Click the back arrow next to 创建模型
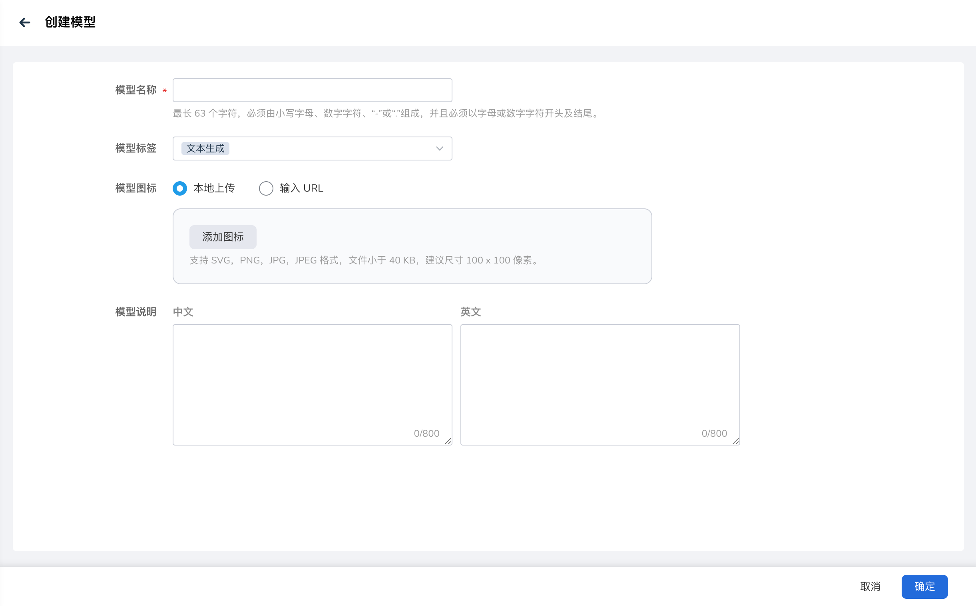 point(25,22)
